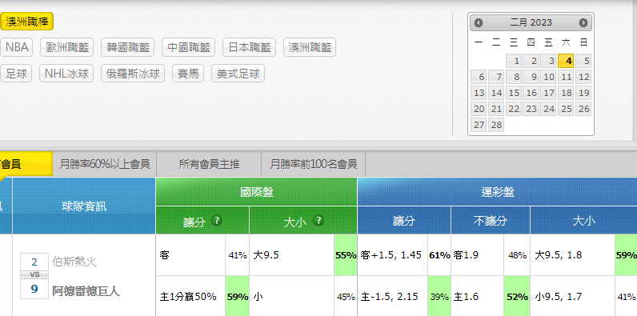The image size is (637, 316).
Task: Click 二月 2023 calendar title
Action: 531,22
